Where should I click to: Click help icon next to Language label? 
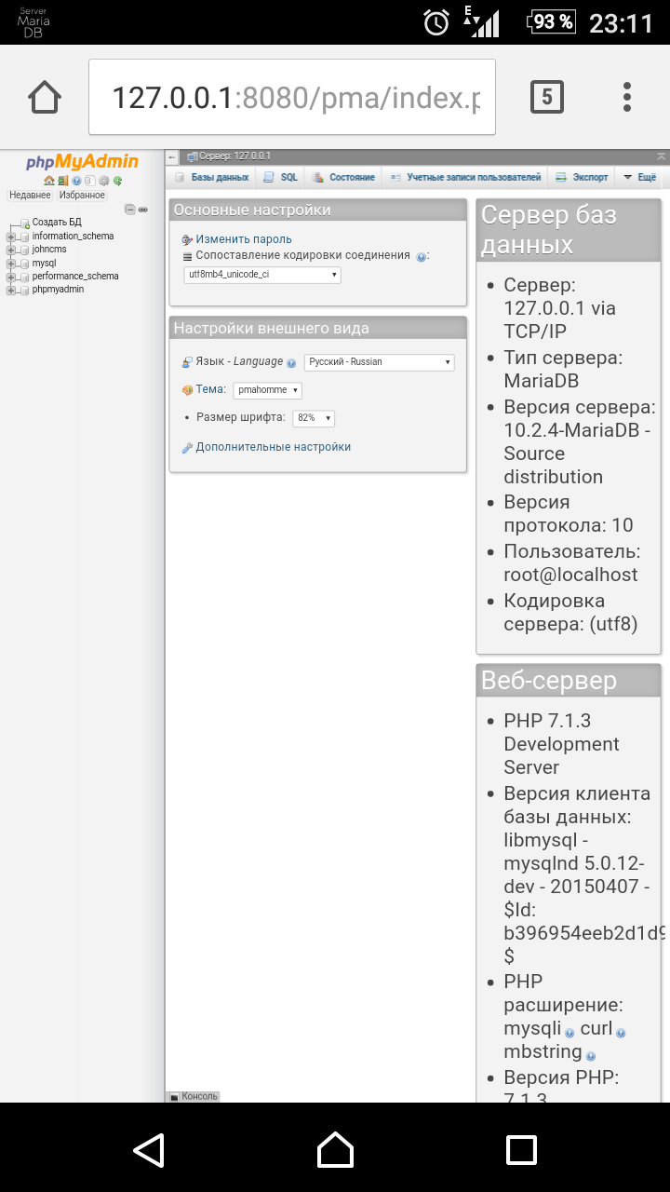[291, 363]
